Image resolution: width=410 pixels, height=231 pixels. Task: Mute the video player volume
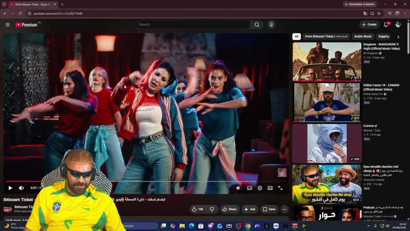pyautogui.click(x=21, y=188)
